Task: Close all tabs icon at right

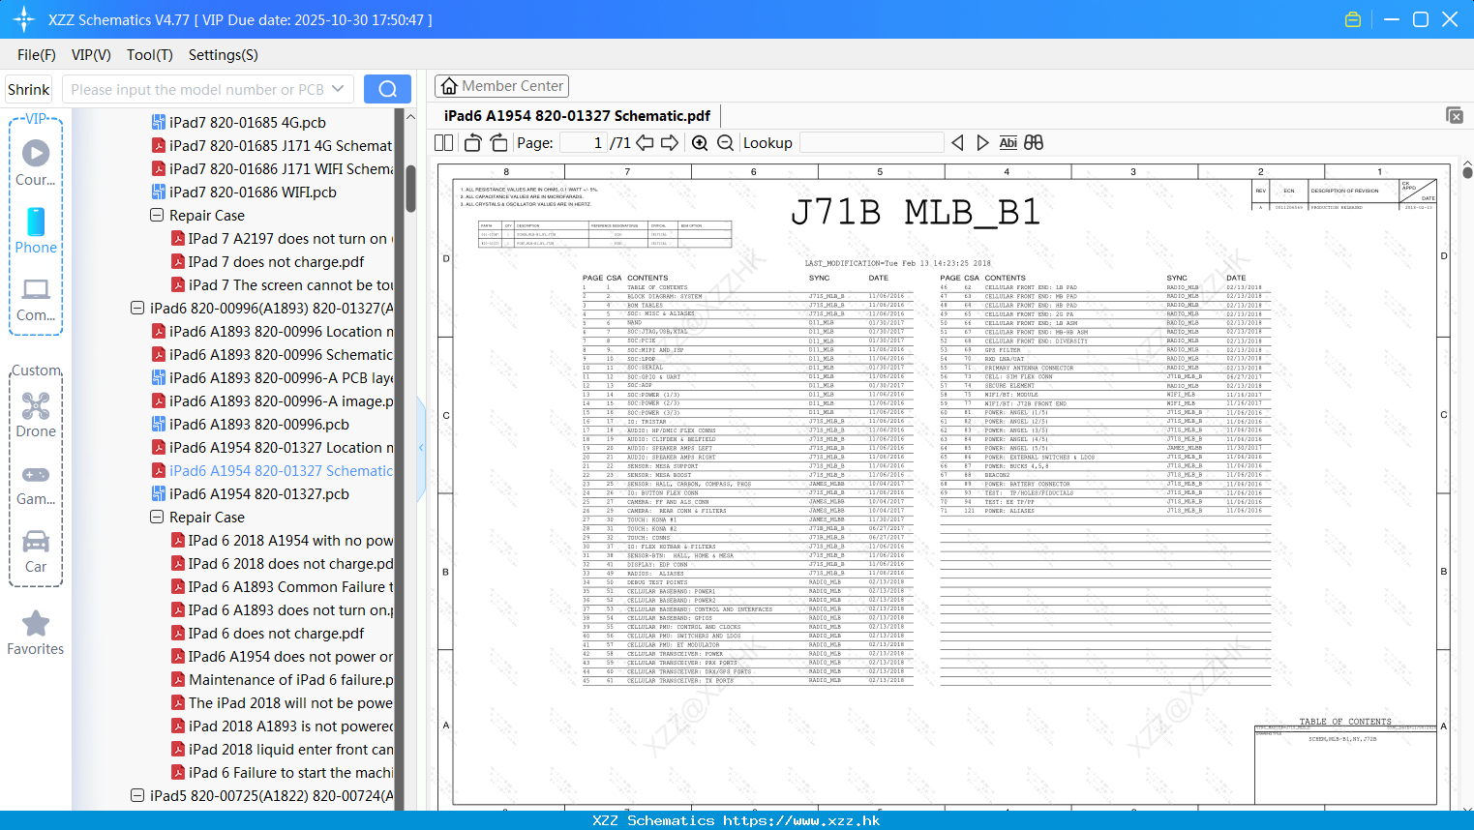Action: click(1455, 115)
